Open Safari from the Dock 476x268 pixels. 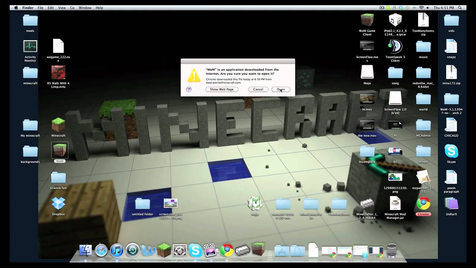point(101,250)
